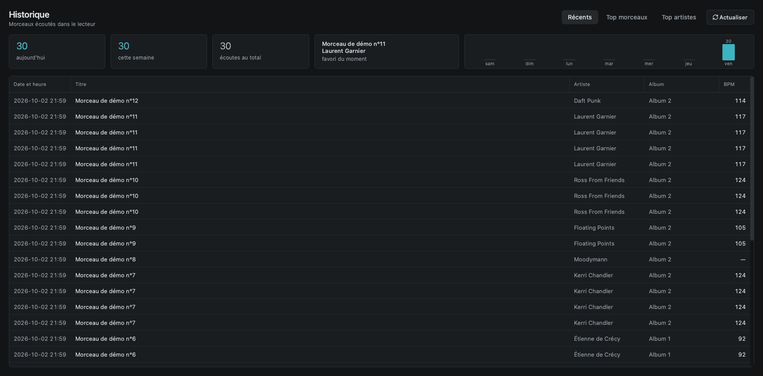Open the "favori du moment" card

pyautogui.click(x=387, y=52)
